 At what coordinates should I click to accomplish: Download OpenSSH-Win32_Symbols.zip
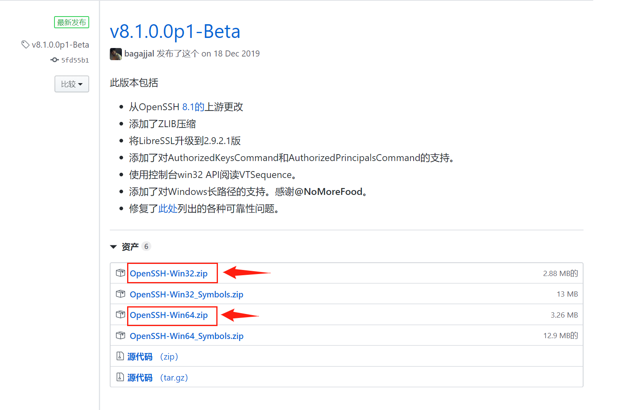tap(186, 294)
